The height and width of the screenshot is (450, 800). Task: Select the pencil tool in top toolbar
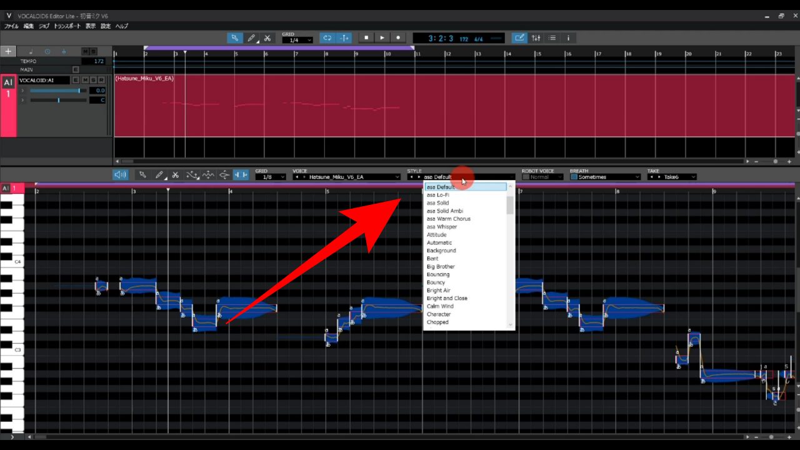251,38
